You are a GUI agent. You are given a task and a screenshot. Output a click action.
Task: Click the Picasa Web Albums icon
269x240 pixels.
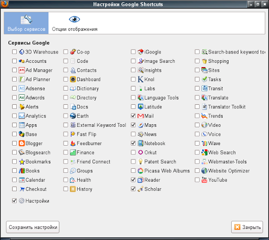pos(140,171)
